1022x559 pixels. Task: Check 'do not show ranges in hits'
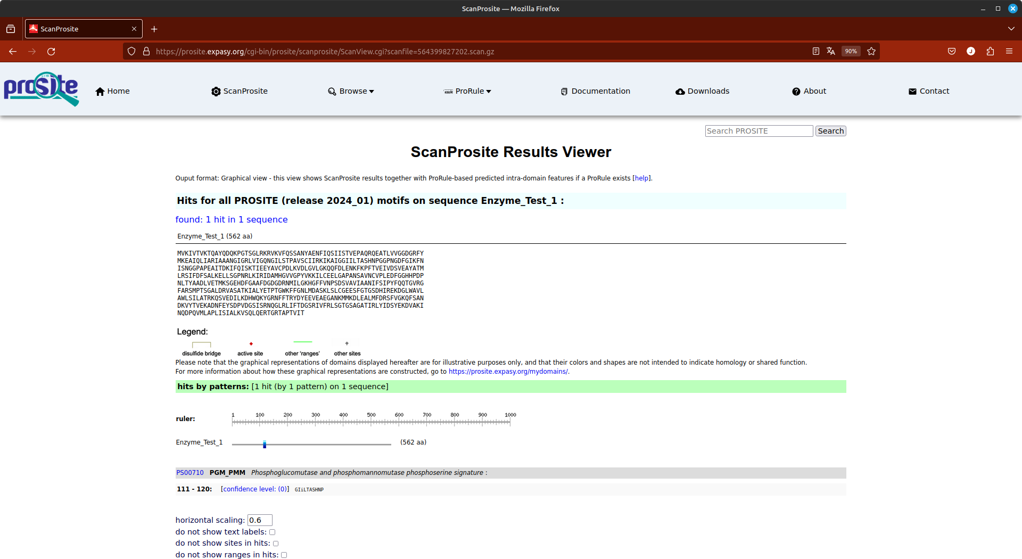click(x=284, y=555)
